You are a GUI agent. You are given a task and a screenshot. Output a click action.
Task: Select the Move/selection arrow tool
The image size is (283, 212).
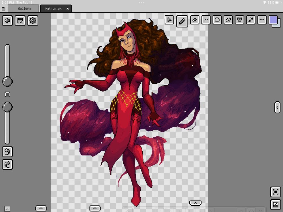(169, 20)
